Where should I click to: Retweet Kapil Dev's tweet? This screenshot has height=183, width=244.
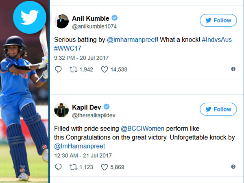(73, 167)
